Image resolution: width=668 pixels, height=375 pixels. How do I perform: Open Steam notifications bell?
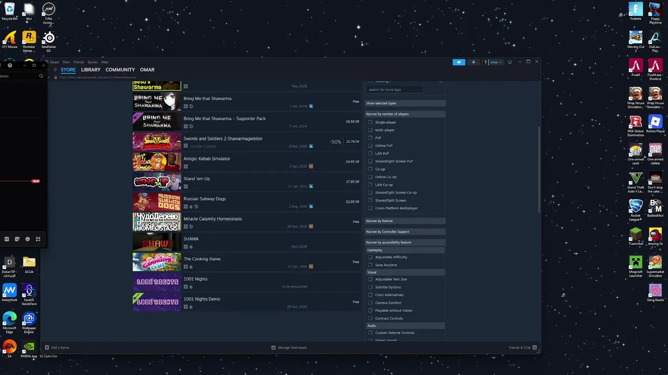tap(473, 62)
